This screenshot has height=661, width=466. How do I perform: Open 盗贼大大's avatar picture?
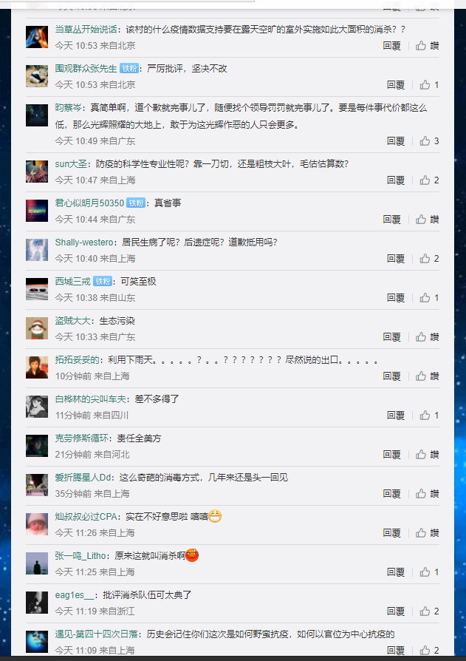(x=37, y=328)
